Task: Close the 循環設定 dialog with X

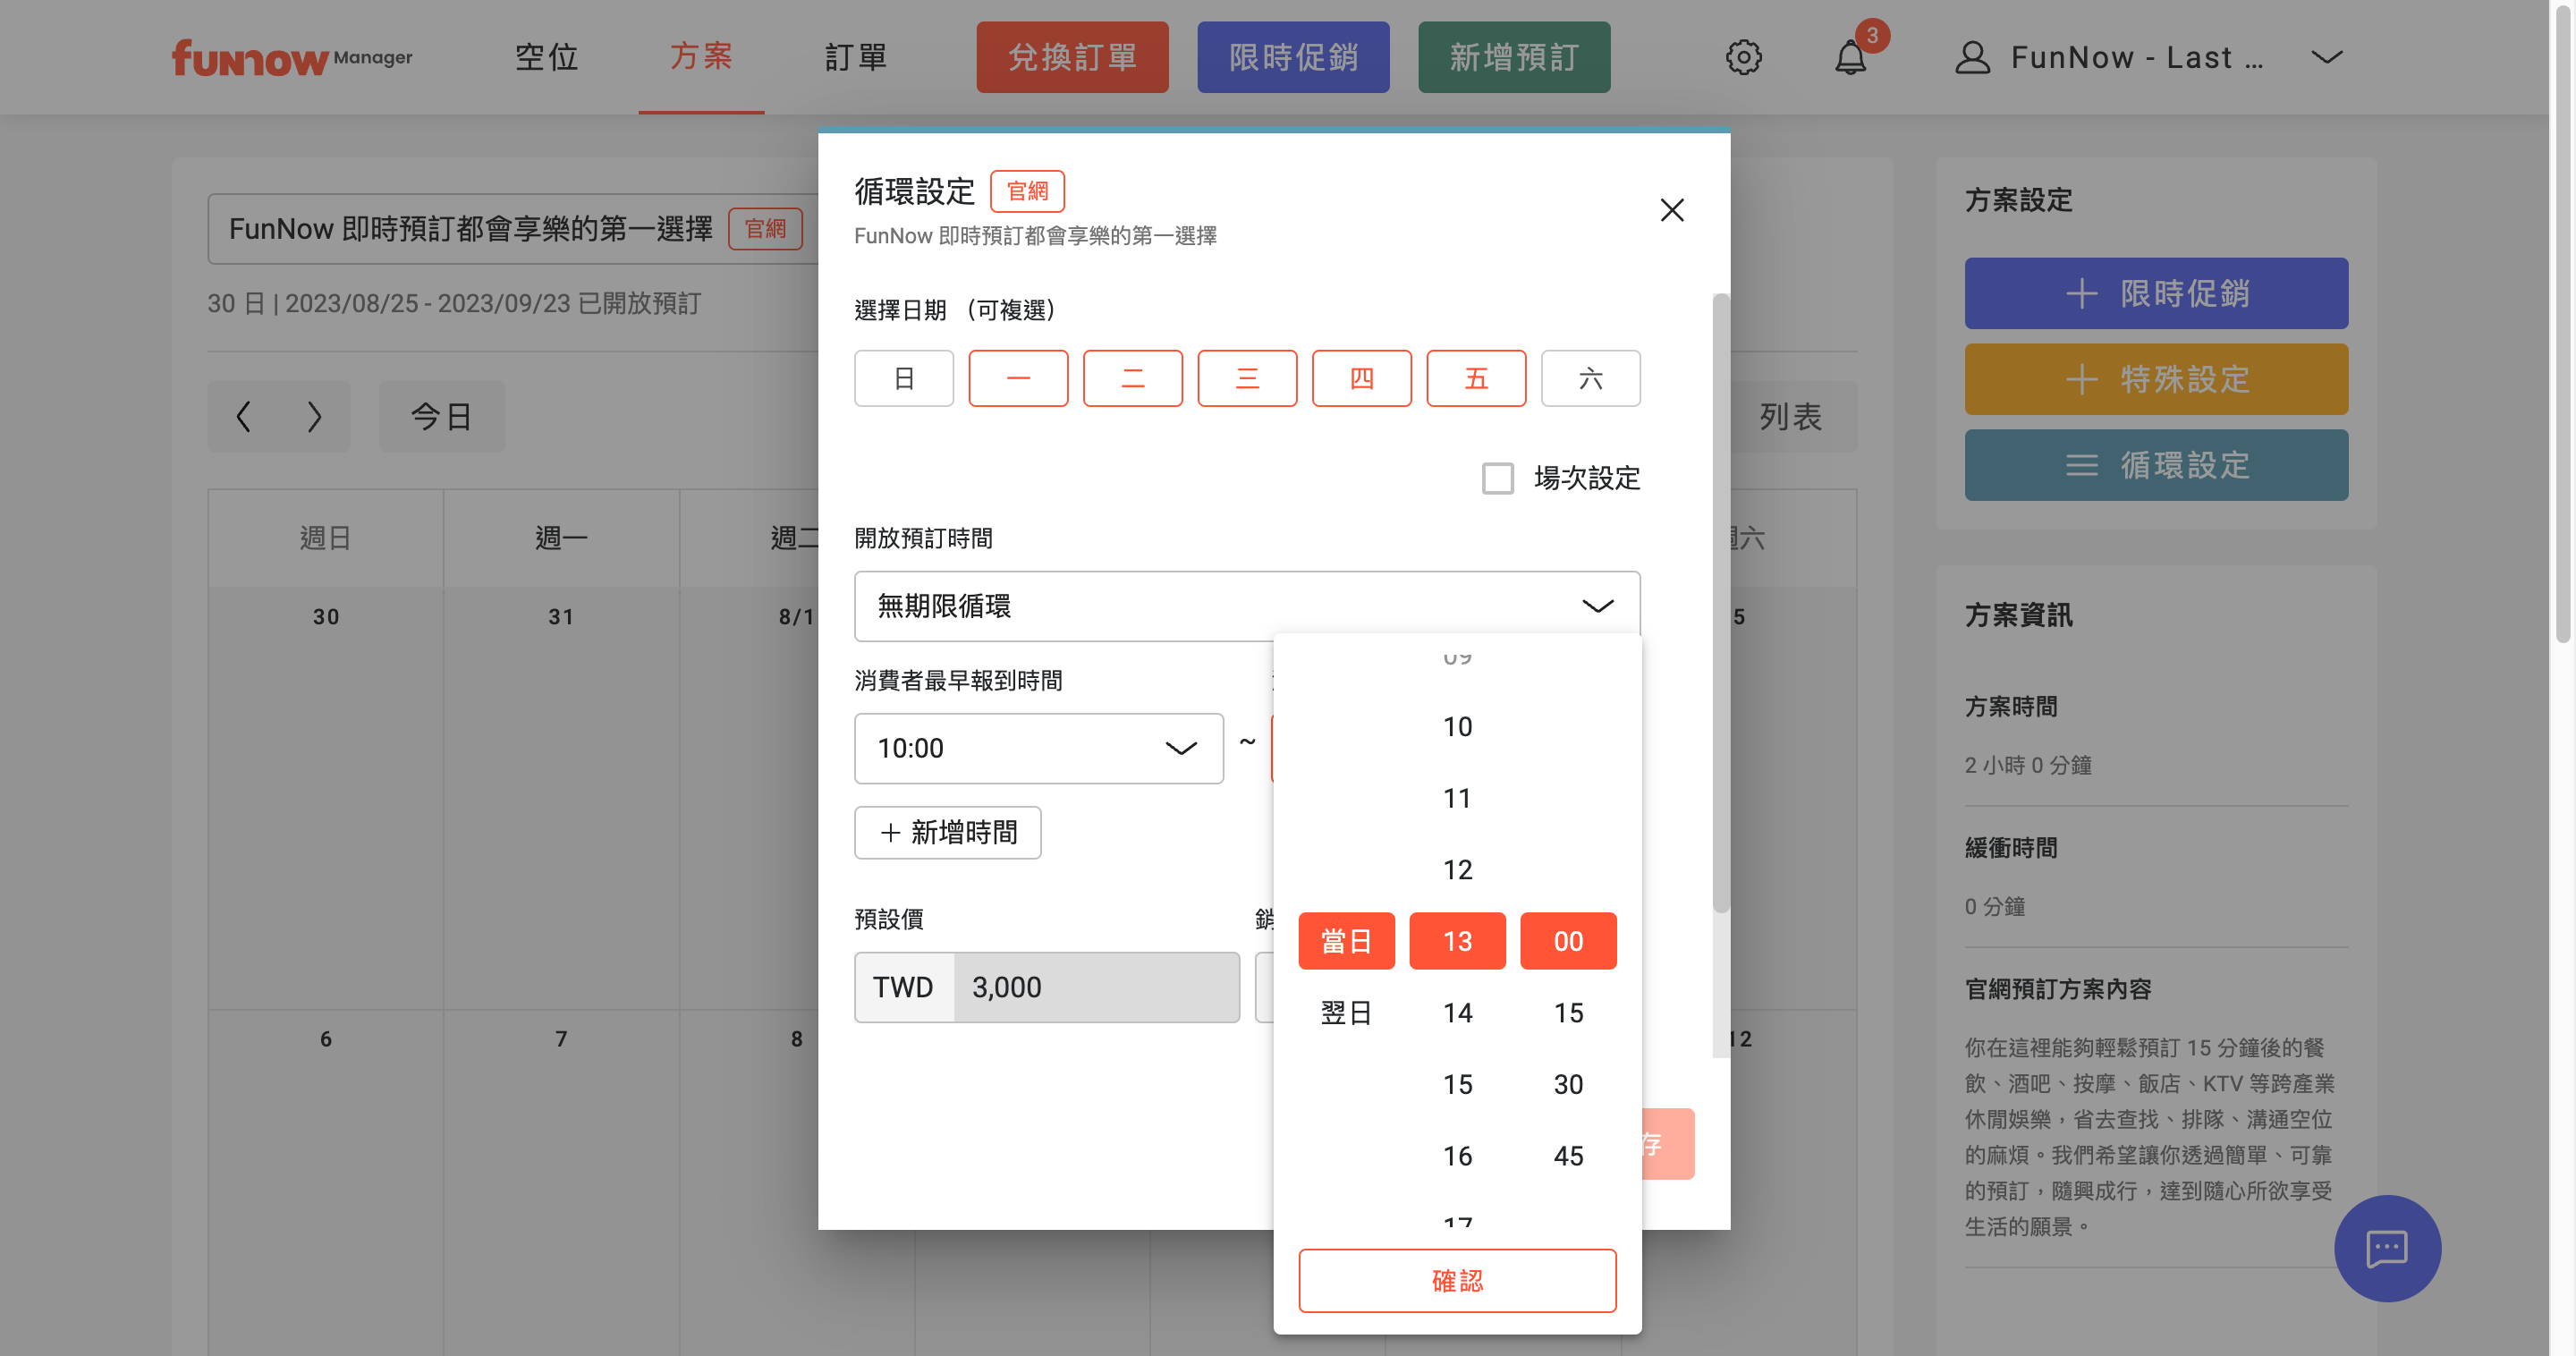Action: tap(1672, 210)
